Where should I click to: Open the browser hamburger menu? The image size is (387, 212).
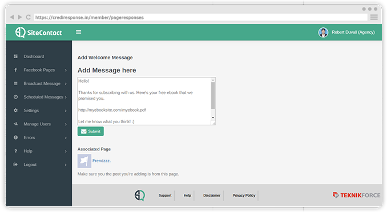[x=374, y=17]
